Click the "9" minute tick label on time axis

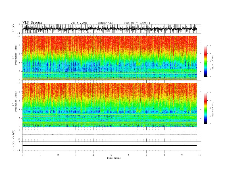click(x=182, y=155)
